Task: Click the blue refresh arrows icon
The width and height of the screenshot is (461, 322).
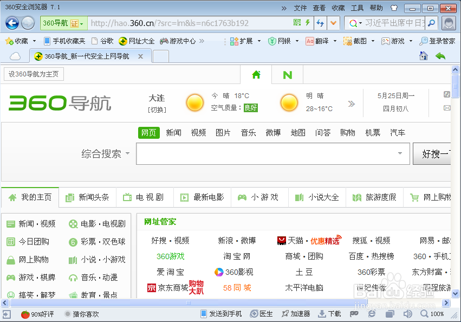Action: coord(320,23)
